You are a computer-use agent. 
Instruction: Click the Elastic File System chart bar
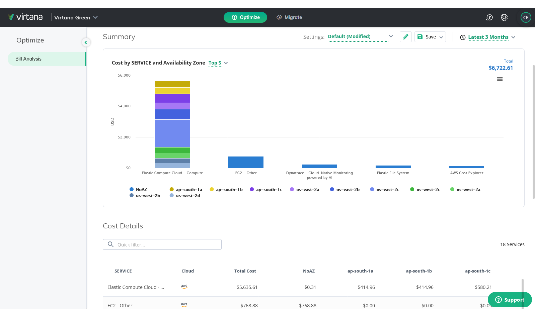(x=393, y=167)
